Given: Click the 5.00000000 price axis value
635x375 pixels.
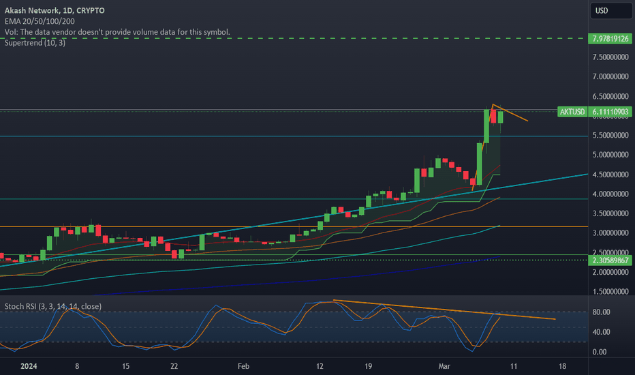Looking at the screenshot, I should pos(610,155).
